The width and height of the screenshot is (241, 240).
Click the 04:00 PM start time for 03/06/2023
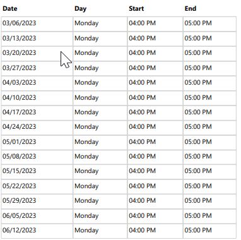[x=142, y=23]
